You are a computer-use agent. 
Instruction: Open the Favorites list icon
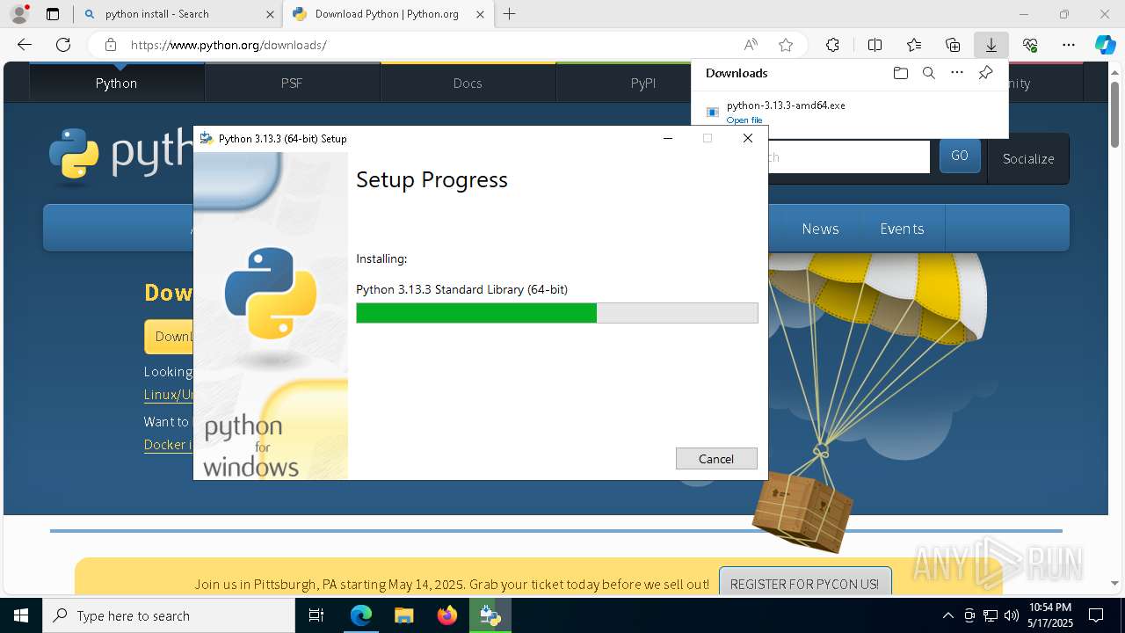(914, 45)
